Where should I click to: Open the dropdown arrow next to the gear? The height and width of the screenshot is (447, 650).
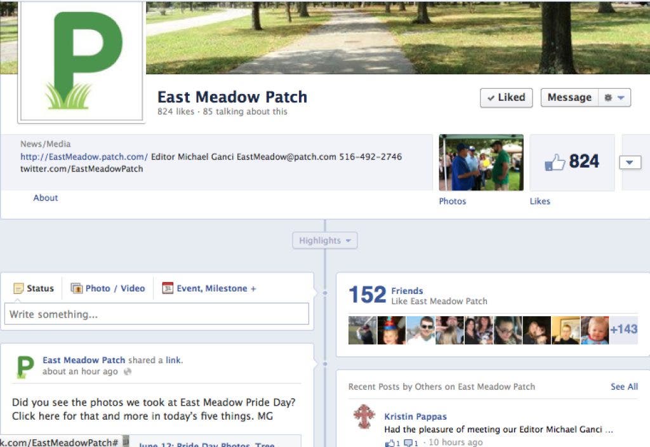click(x=621, y=98)
